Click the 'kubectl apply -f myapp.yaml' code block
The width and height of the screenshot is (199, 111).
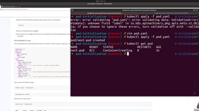42,88
